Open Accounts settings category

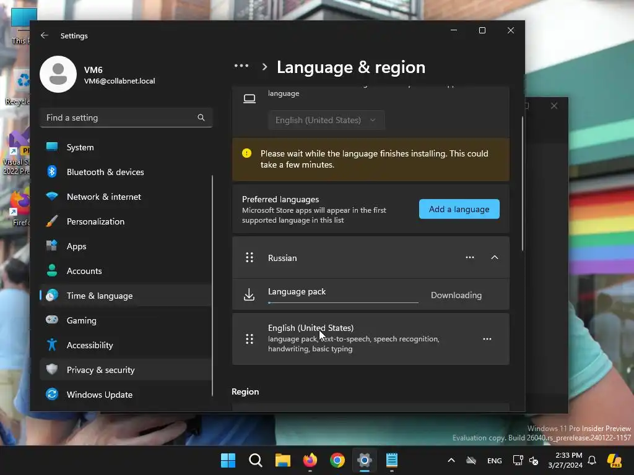pyautogui.click(x=126, y=271)
